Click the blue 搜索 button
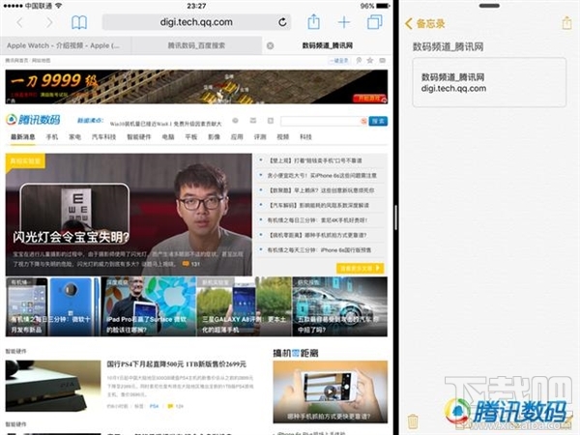 pos(378,121)
